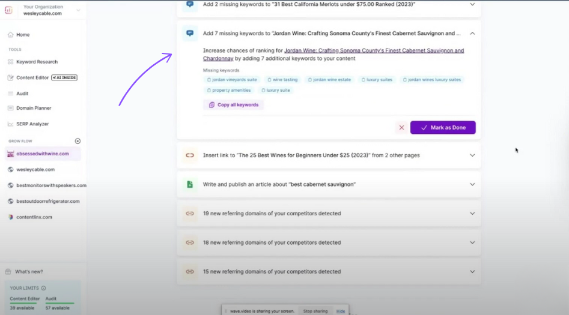Click the AI INSIDE badge
Screen dimensions: 569x315
pos(64,77)
